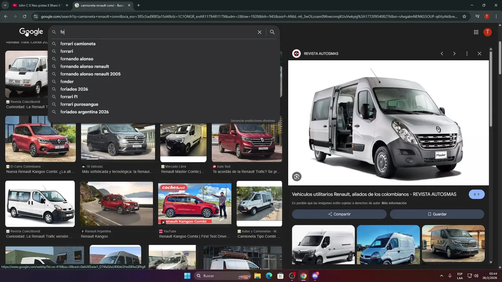The height and width of the screenshot is (282, 502).
Task: Click the taskbar Buscar search box
Action: [222, 276]
